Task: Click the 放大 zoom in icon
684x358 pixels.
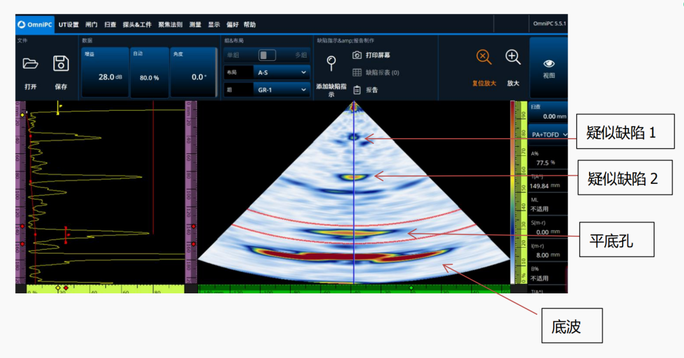Action: pos(513,57)
